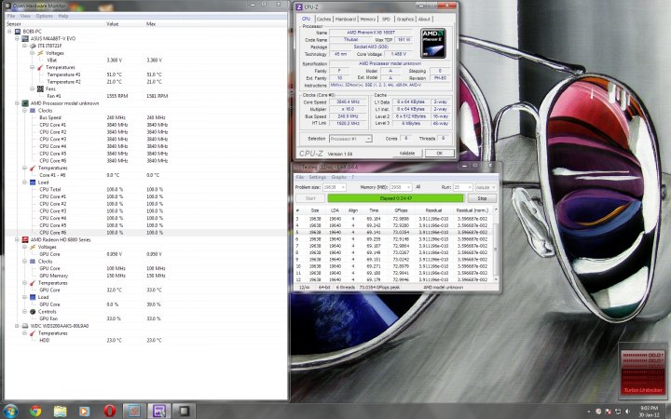
Task: Click the WDC hard drive icon
Action: pyautogui.click(x=25, y=326)
